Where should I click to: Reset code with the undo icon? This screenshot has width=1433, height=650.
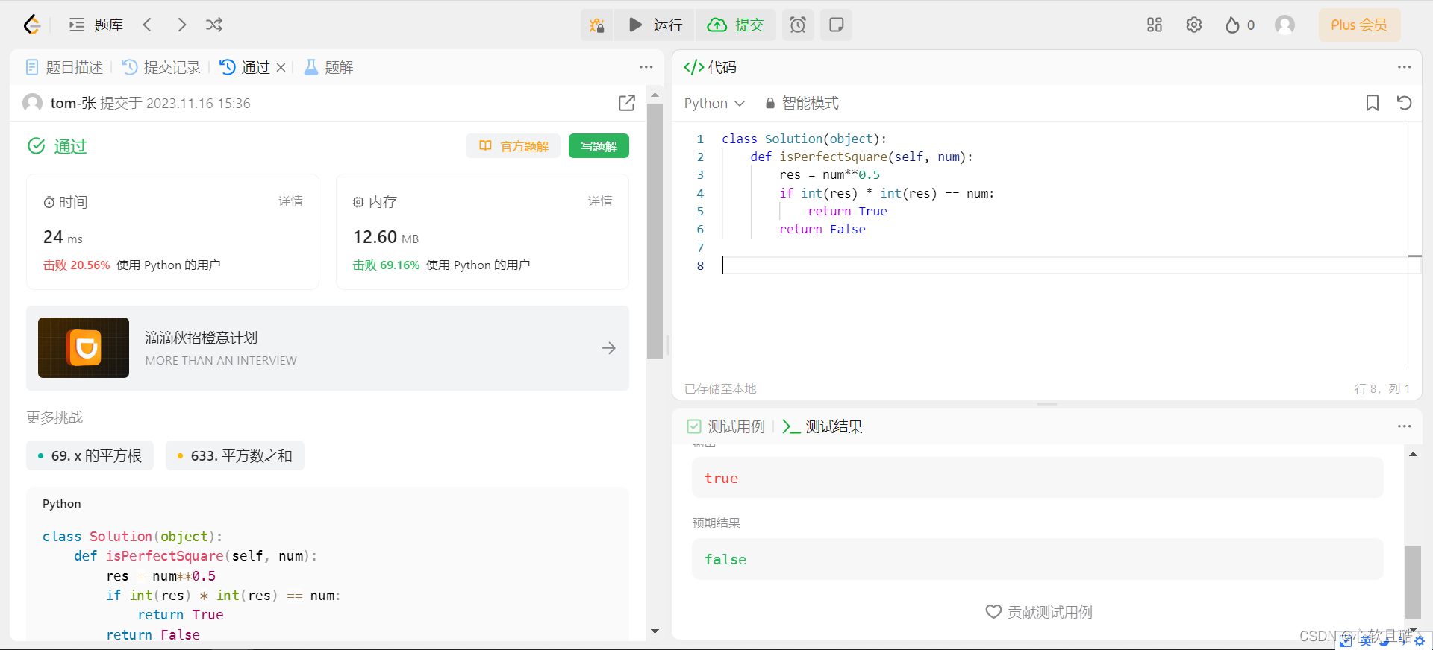click(1404, 103)
